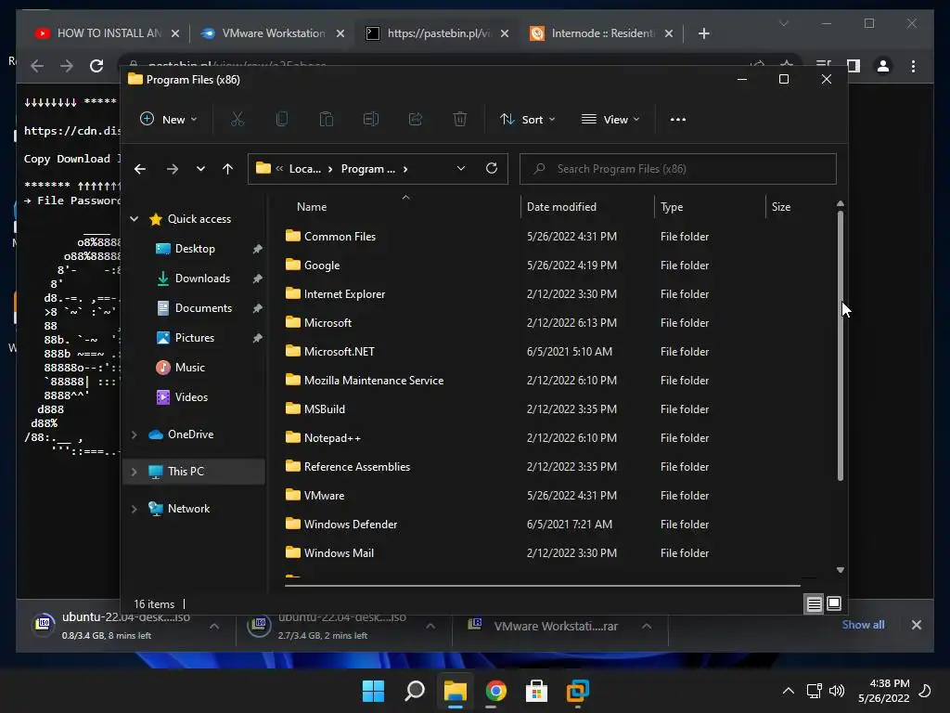
Task: Click File Explorer taskbar icon
Action: 455,691
